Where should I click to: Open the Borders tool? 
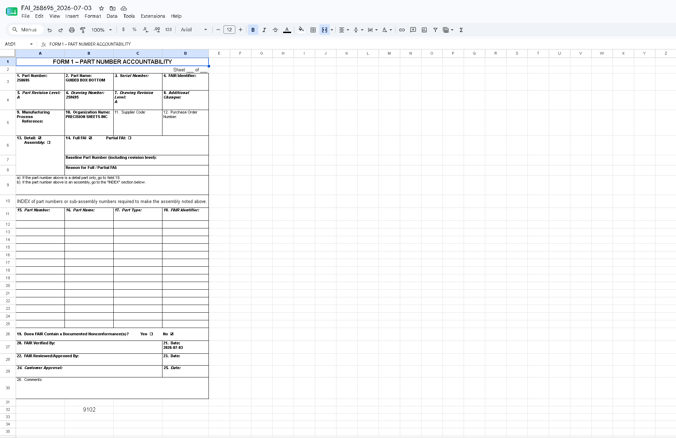coord(313,30)
